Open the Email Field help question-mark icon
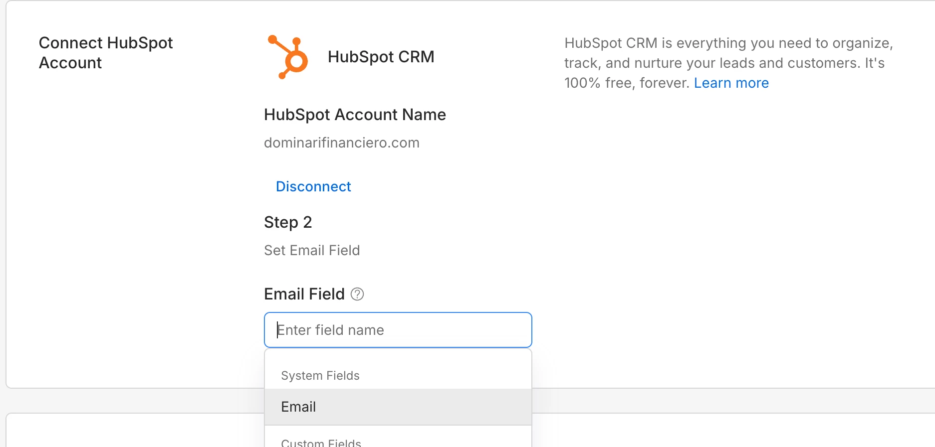This screenshot has width=935, height=447. [357, 294]
